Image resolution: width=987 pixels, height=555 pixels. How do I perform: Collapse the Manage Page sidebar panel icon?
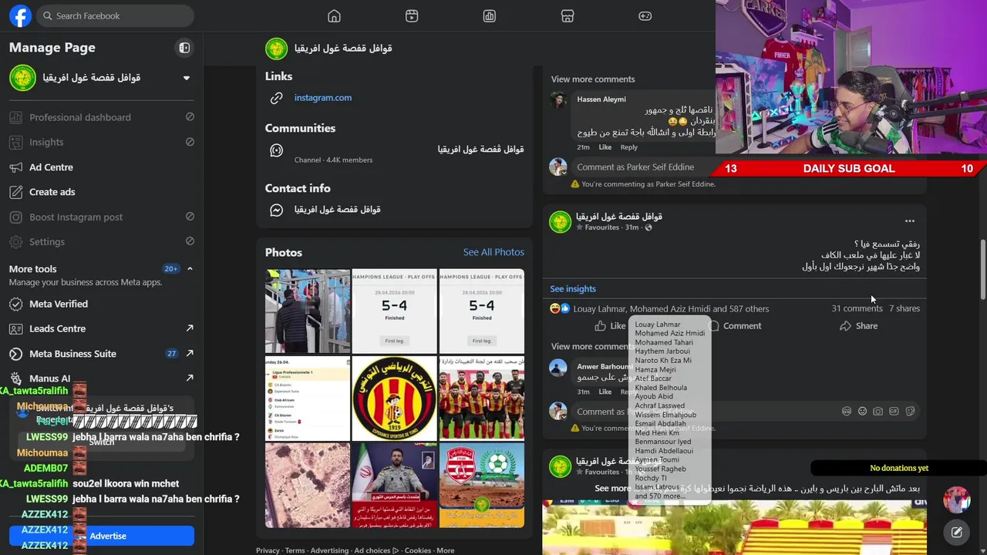pyautogui.click(x=184, y=48)
